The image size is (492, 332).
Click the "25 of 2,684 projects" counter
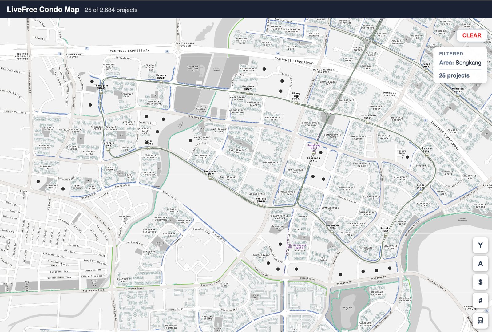click(x=111, y=10)
